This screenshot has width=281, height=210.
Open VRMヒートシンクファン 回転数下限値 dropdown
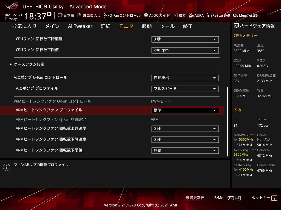(185, 151)
